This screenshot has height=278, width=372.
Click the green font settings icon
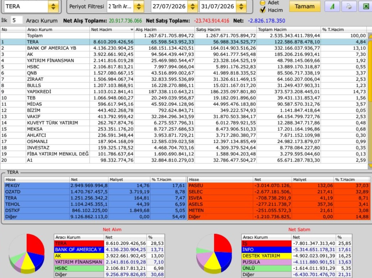point(332,6)
